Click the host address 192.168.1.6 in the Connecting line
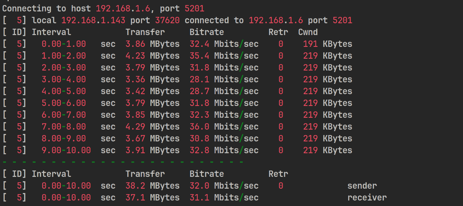The width and height of the screenshot is (463, 206). (x=123, y=9)
